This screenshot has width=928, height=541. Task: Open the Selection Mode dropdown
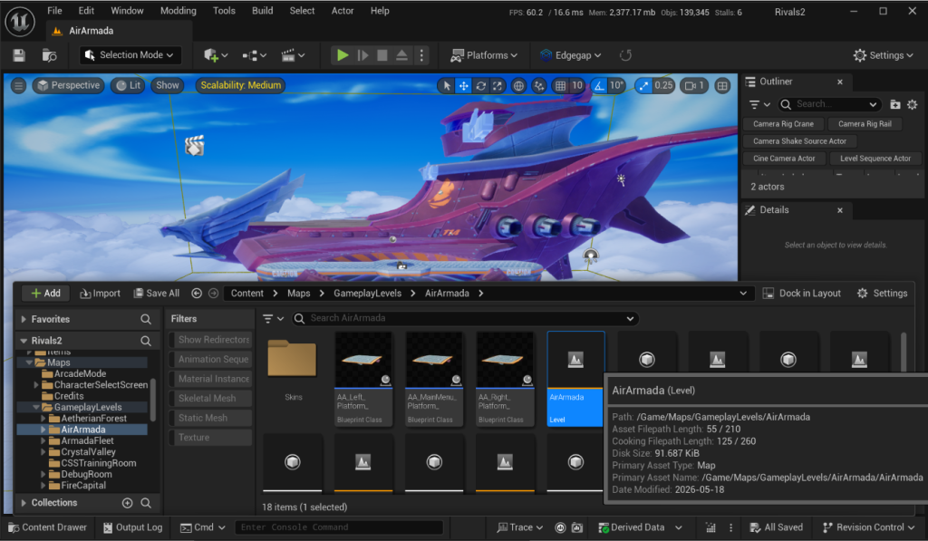click(x=130, y=55)
